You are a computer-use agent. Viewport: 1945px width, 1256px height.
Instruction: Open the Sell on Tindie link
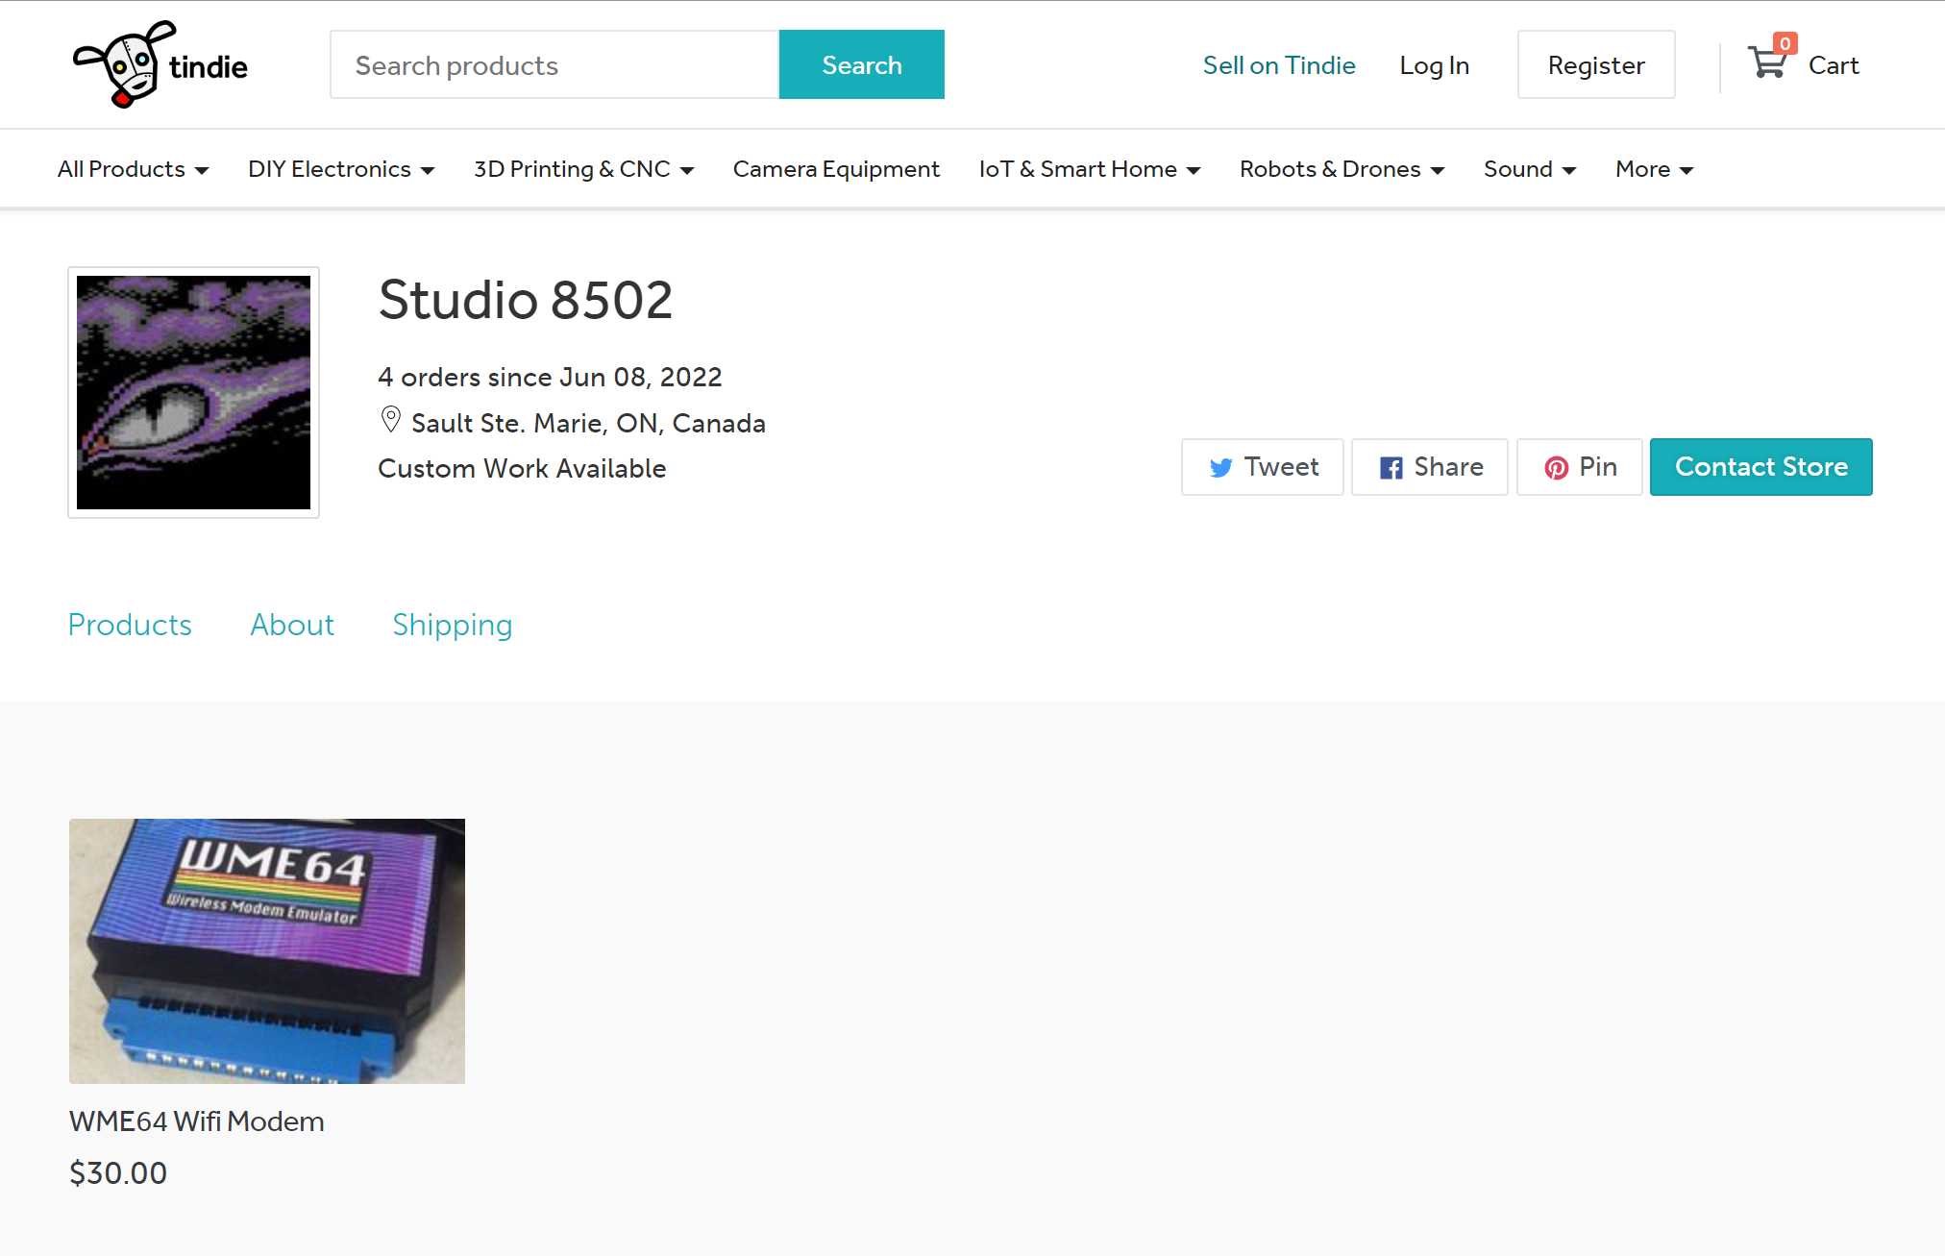[1279, 65]
